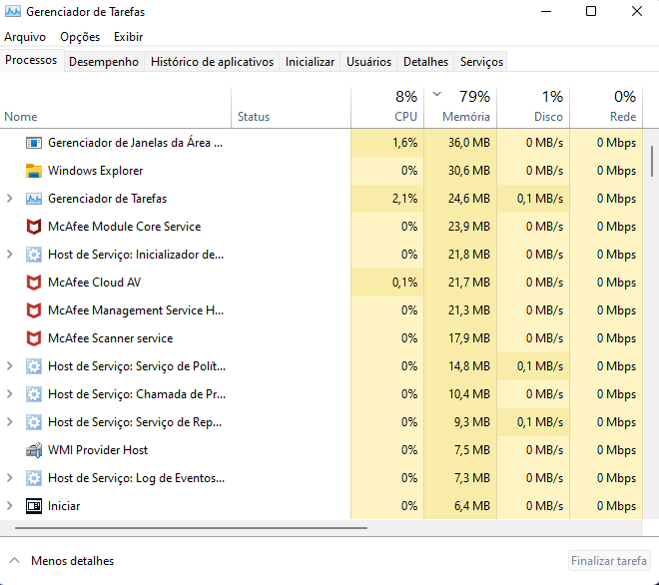Click the 6,4 MB memory value
The height and width of the screenshot is (585, 659).
tap(472, 506)
